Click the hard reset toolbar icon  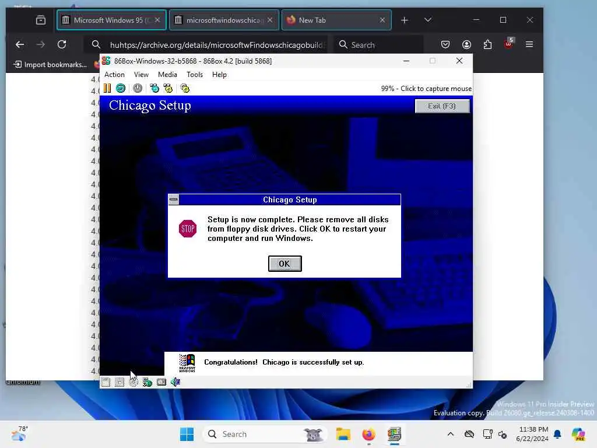(121, 89)
